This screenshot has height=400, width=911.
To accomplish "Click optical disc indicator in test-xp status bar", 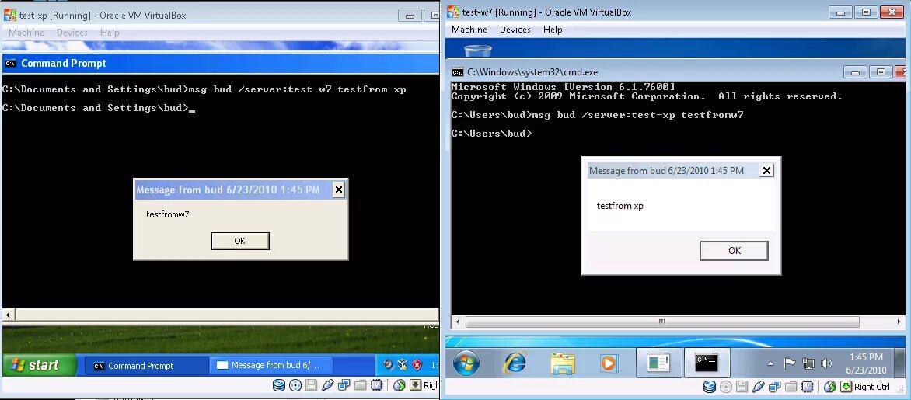I will (x=295, y=385).
